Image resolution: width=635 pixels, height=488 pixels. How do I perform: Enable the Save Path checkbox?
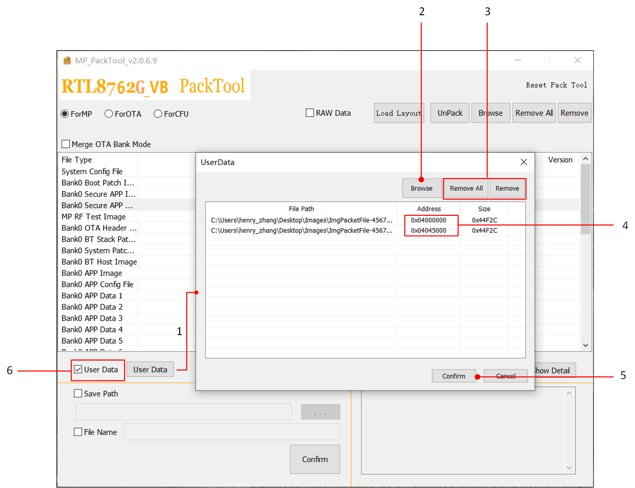pyautogui.click(x=78, y=393)
